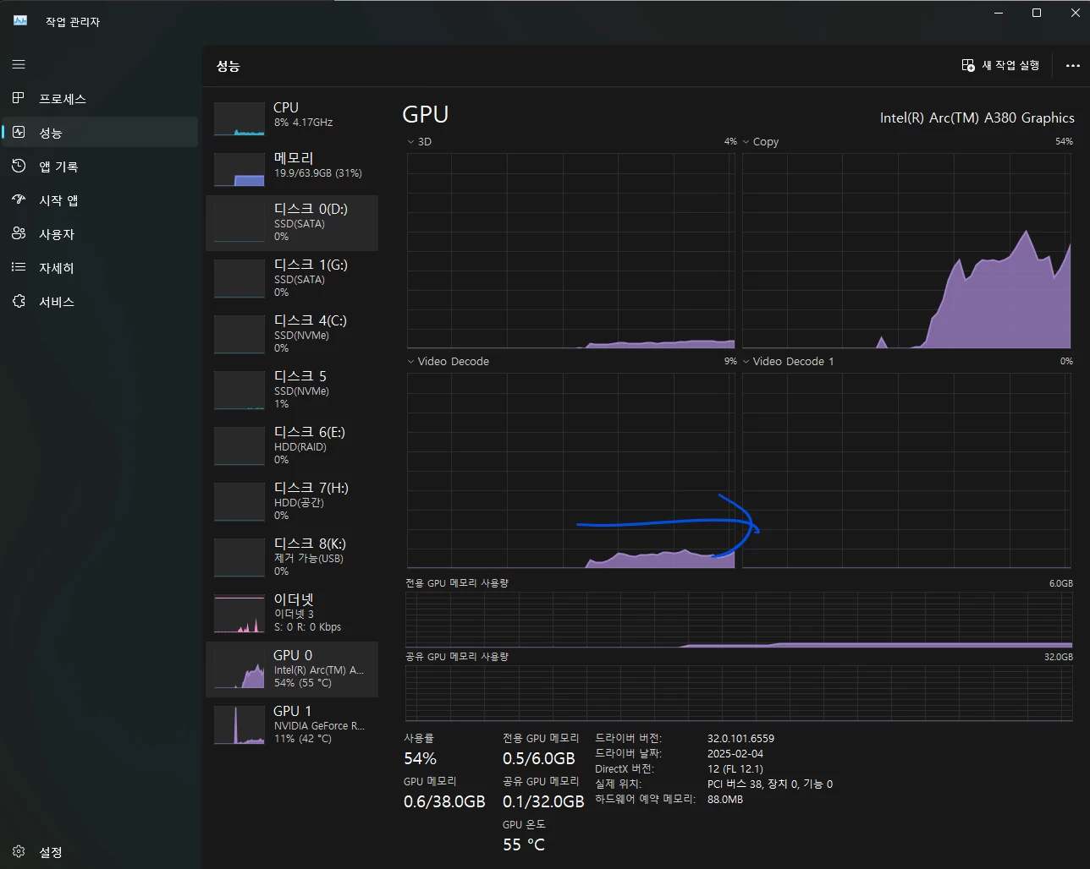Go to the 사용자 navigation item
This screenshot has width=1090, height=869.
tap(100, 234)
